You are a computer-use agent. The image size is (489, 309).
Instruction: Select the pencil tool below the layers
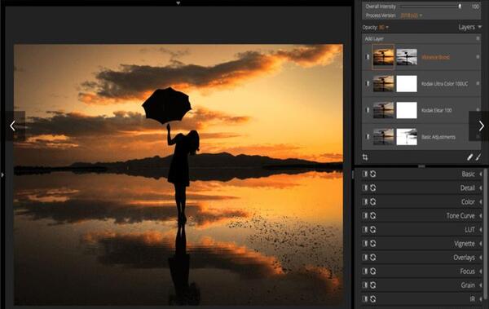click(469, 157)
